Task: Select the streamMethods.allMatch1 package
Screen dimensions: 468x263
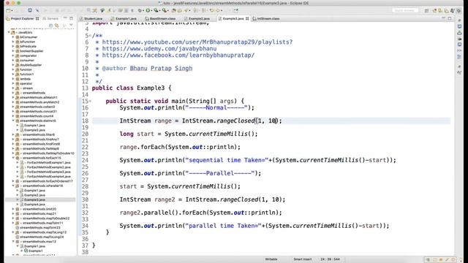Action: point(38,97)
